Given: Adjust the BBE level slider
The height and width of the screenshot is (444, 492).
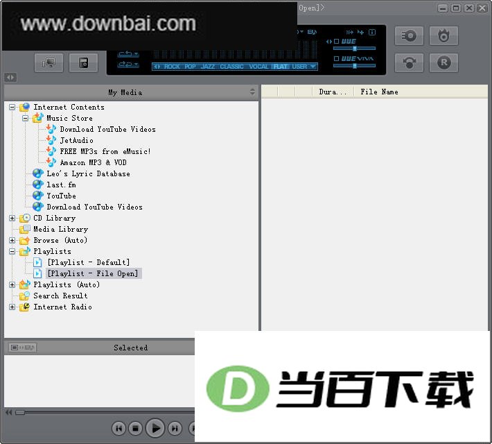Looking at the screenshot, I should click(355, 49).
